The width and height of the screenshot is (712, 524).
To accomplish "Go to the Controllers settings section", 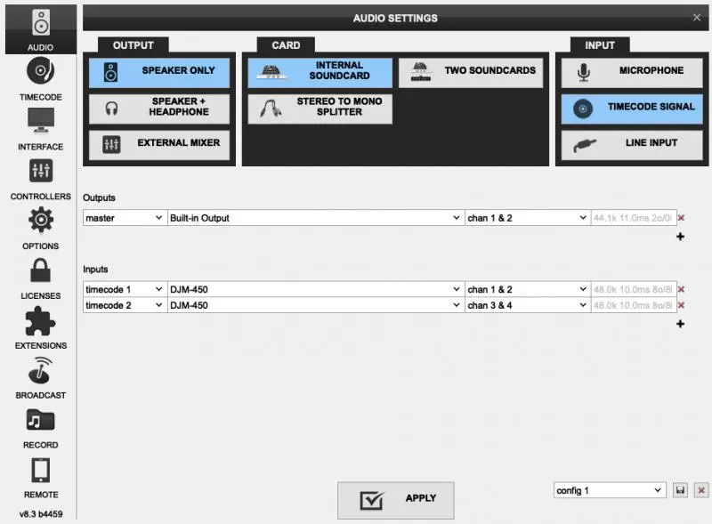I will click(40, 178).
